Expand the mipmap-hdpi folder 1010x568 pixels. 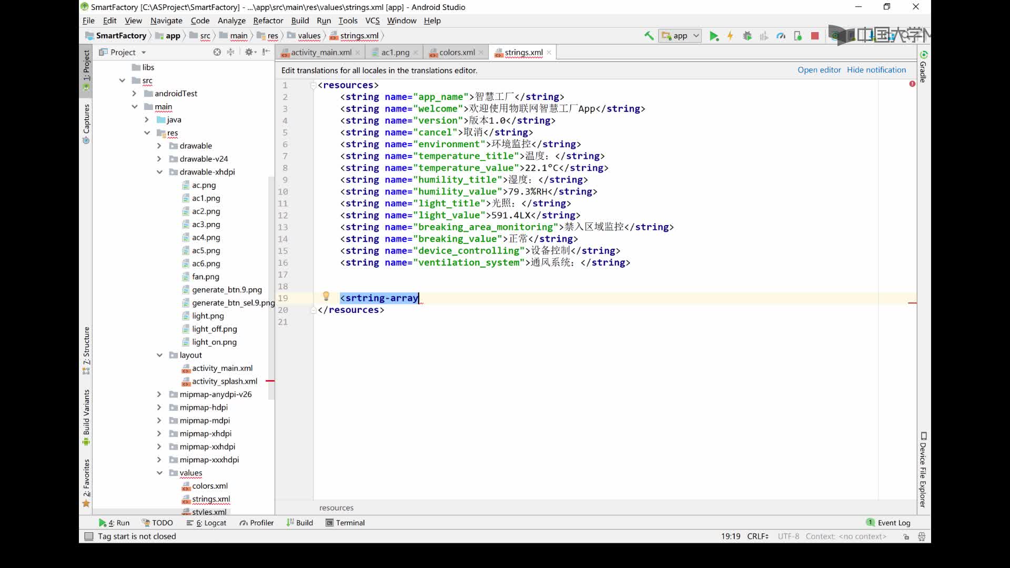(x=159, y=408)
